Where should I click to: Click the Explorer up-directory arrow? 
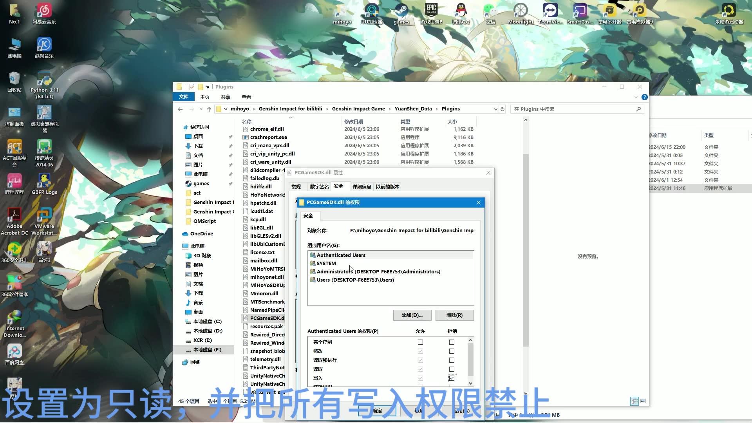coord(209,109)
